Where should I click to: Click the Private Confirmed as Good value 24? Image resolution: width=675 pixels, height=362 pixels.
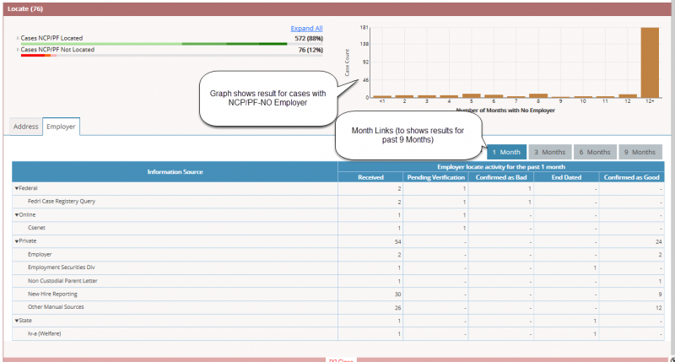pyautogui.click(x=659, y=242)
